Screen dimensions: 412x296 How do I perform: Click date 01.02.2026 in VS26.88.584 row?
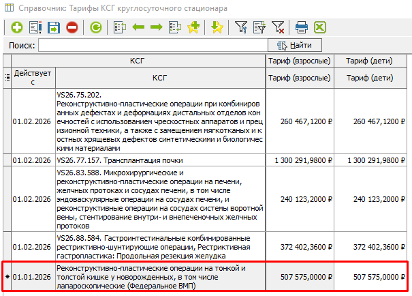[33, 247]
